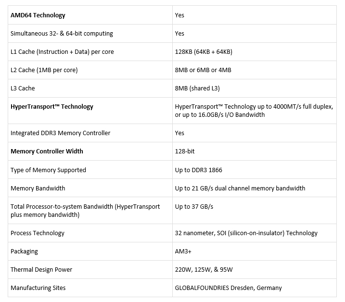Click the Memory Bandwidth row label

pos(38,188)
